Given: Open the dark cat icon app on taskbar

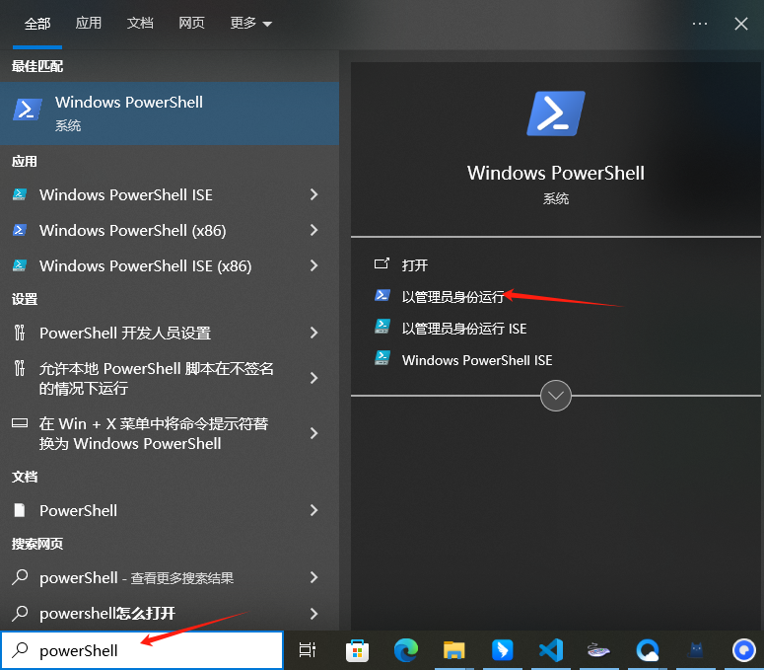Looking at the screenshot, I should coord(696,650).
